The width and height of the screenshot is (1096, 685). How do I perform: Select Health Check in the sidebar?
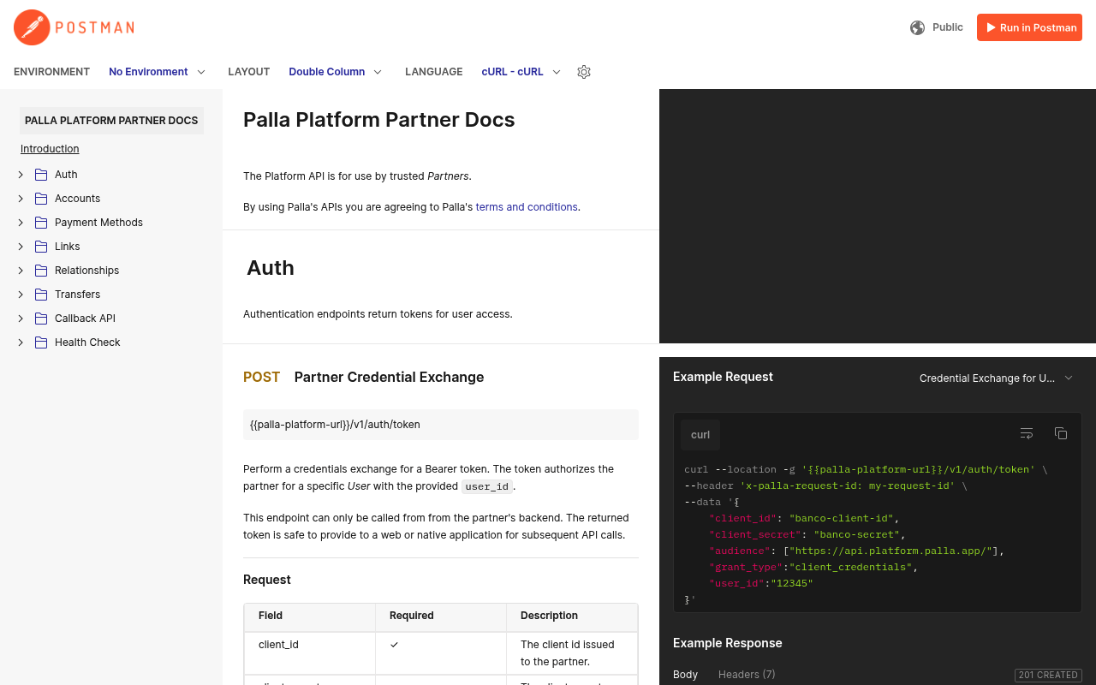87,342
